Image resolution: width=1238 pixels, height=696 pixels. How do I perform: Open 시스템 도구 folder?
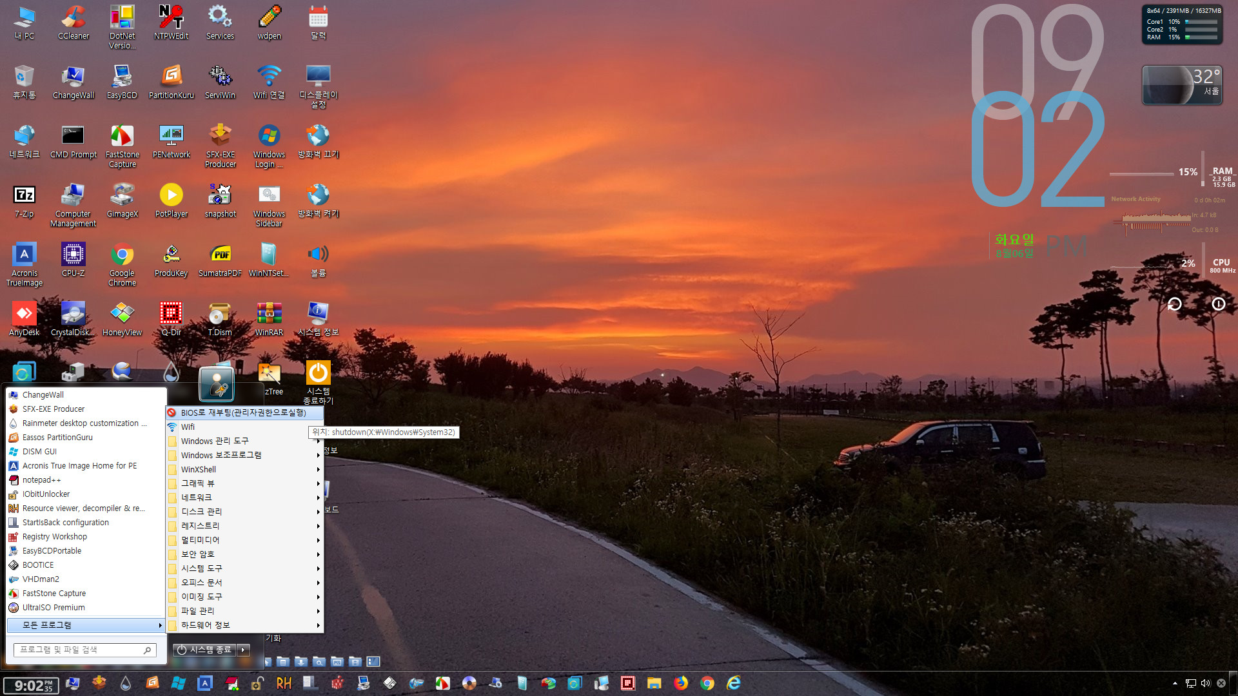pyautogui.click(x=245, y=568)
